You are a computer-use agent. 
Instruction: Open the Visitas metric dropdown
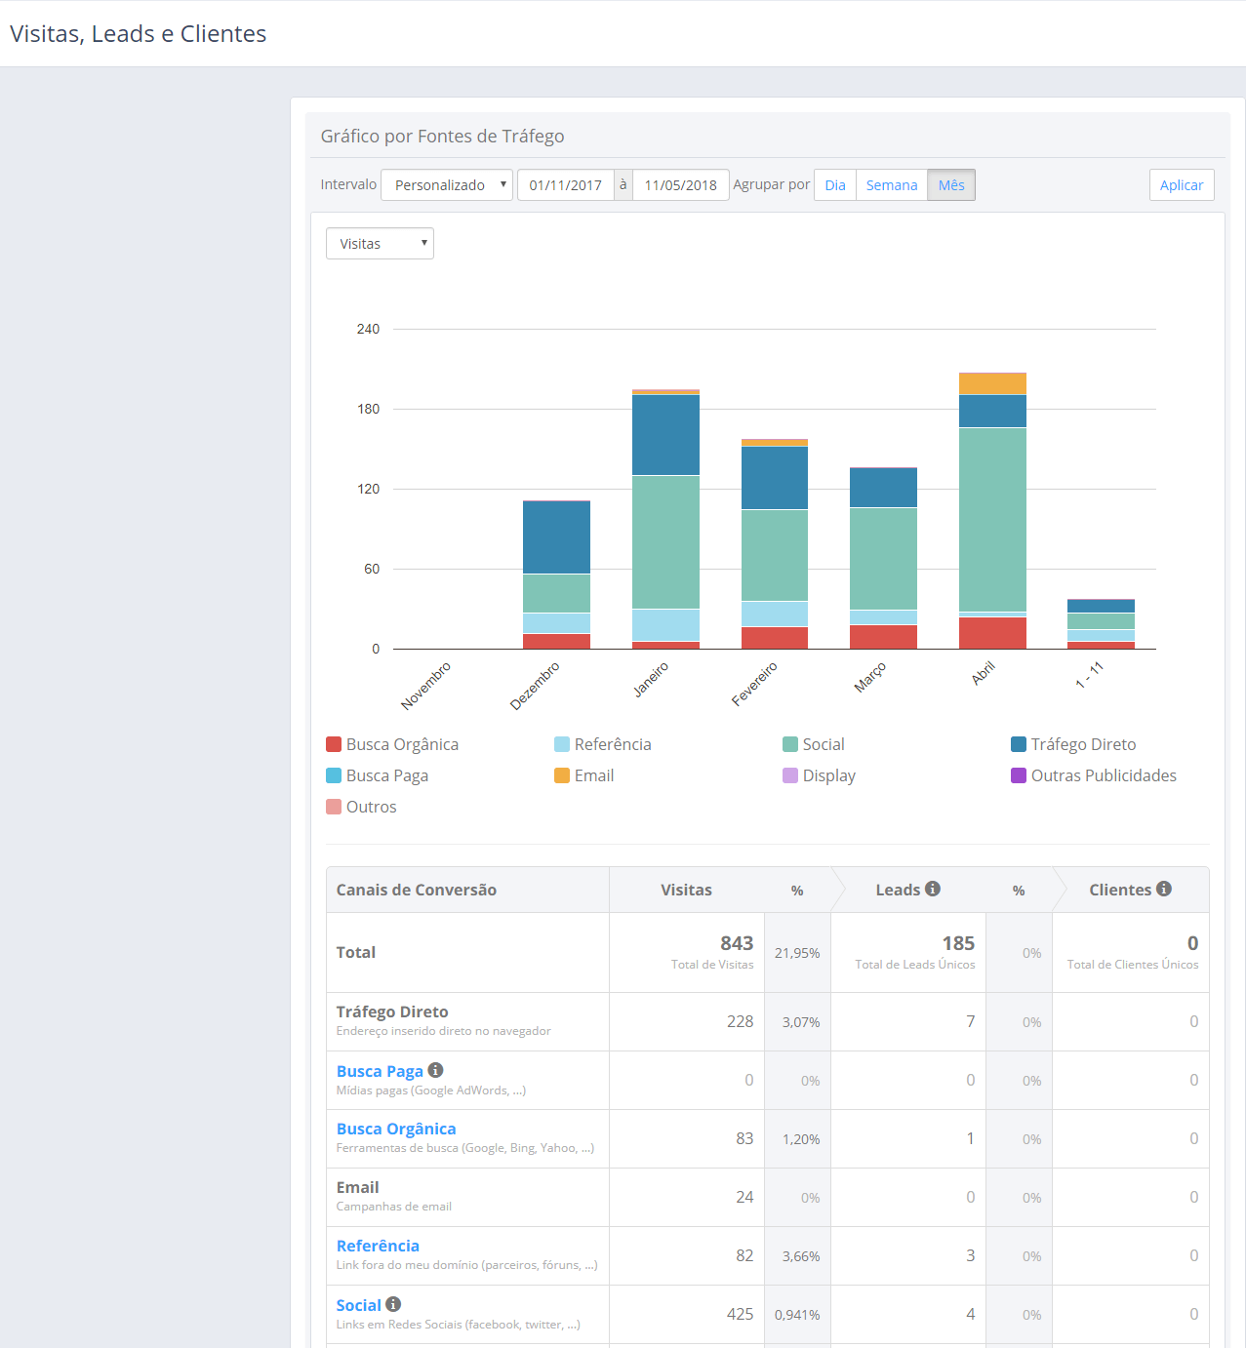point(380,244)
